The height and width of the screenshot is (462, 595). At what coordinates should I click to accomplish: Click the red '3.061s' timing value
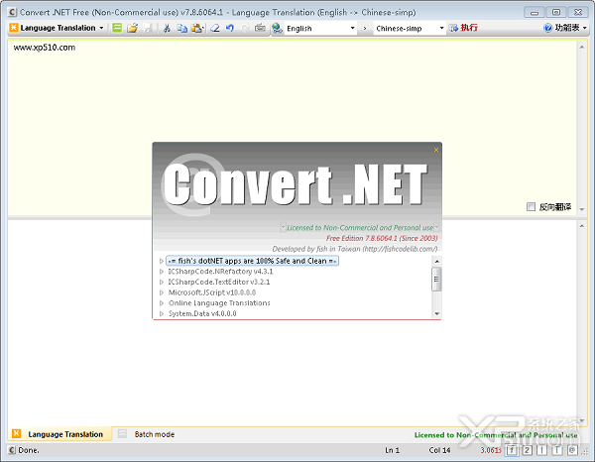pos(491,450)
